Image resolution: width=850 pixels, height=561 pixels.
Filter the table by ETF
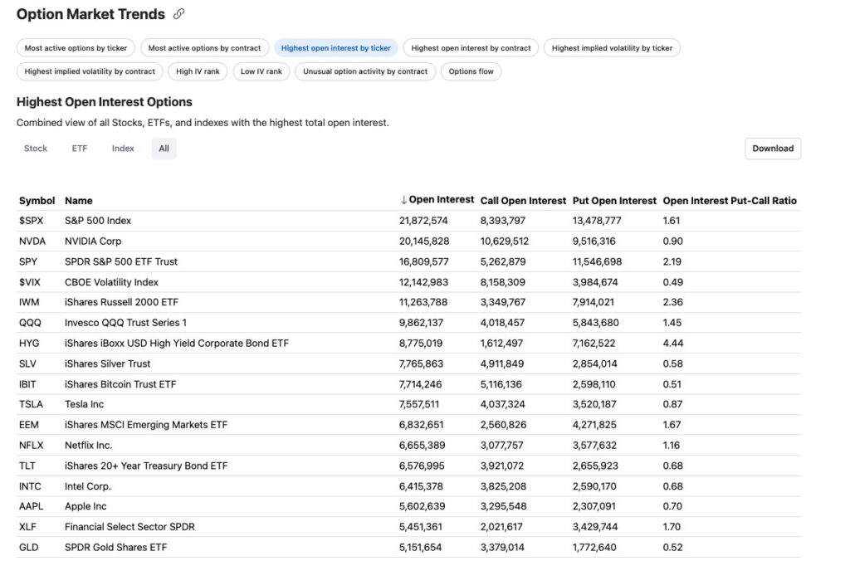80,149
